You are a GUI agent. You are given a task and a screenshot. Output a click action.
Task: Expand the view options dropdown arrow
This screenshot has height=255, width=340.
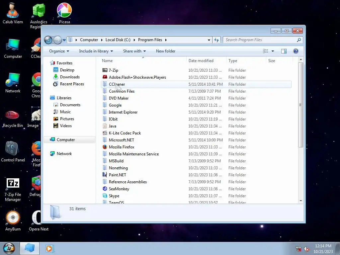pos(273,51)
